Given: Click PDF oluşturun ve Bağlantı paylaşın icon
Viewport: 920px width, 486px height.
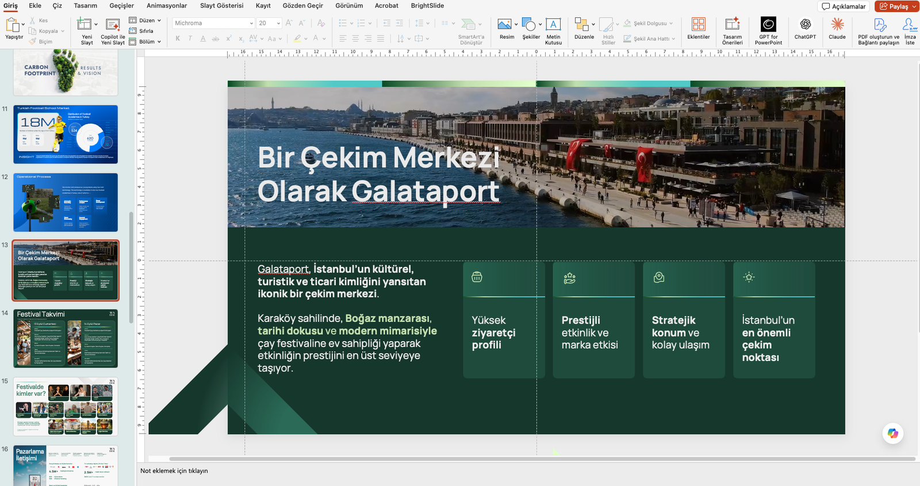Looking at the screenshot, I should click(x=880, y=25).
